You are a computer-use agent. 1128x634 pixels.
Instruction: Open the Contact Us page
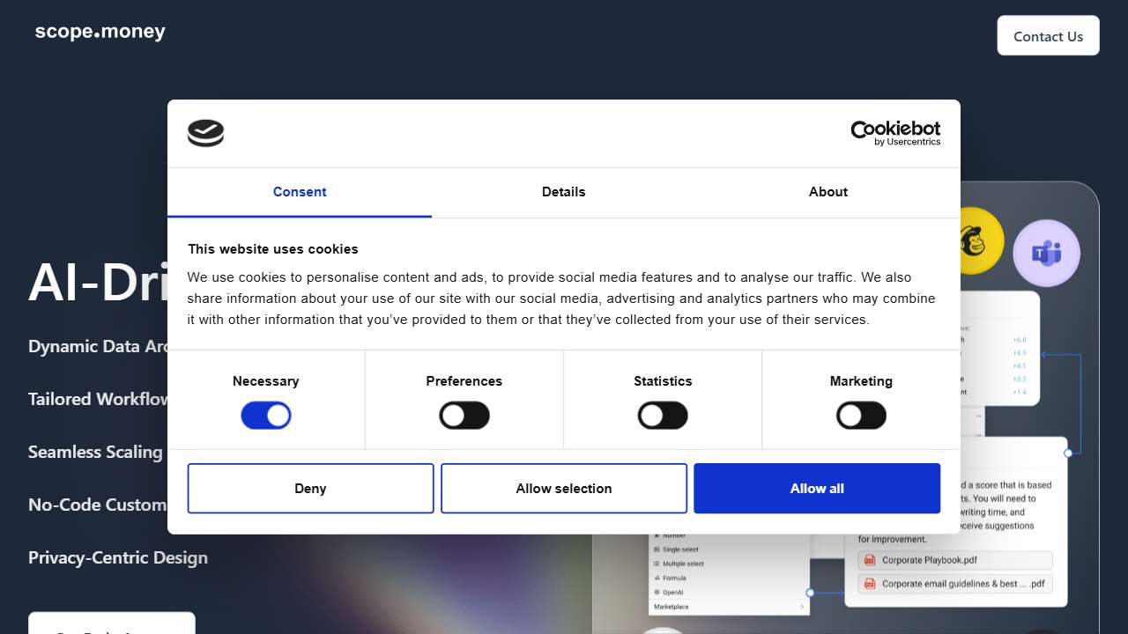(1048, 36)
